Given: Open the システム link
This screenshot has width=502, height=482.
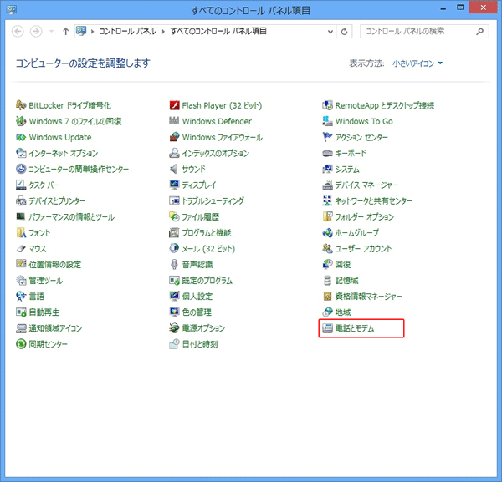Looking at the screenshot, I should click(x=347, y=169).
